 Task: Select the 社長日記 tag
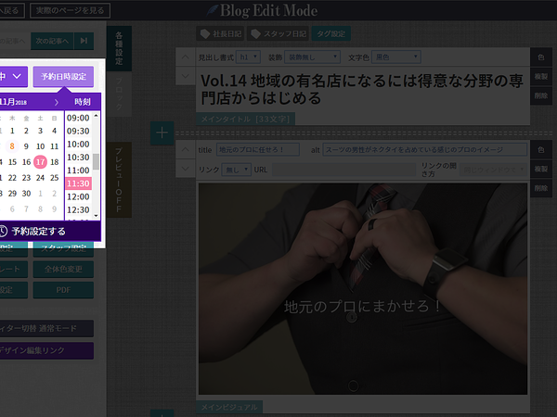[x=220, y=33]
